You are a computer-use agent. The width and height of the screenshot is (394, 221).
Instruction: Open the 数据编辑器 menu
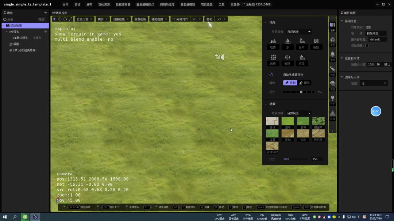(x=123, y=5)
